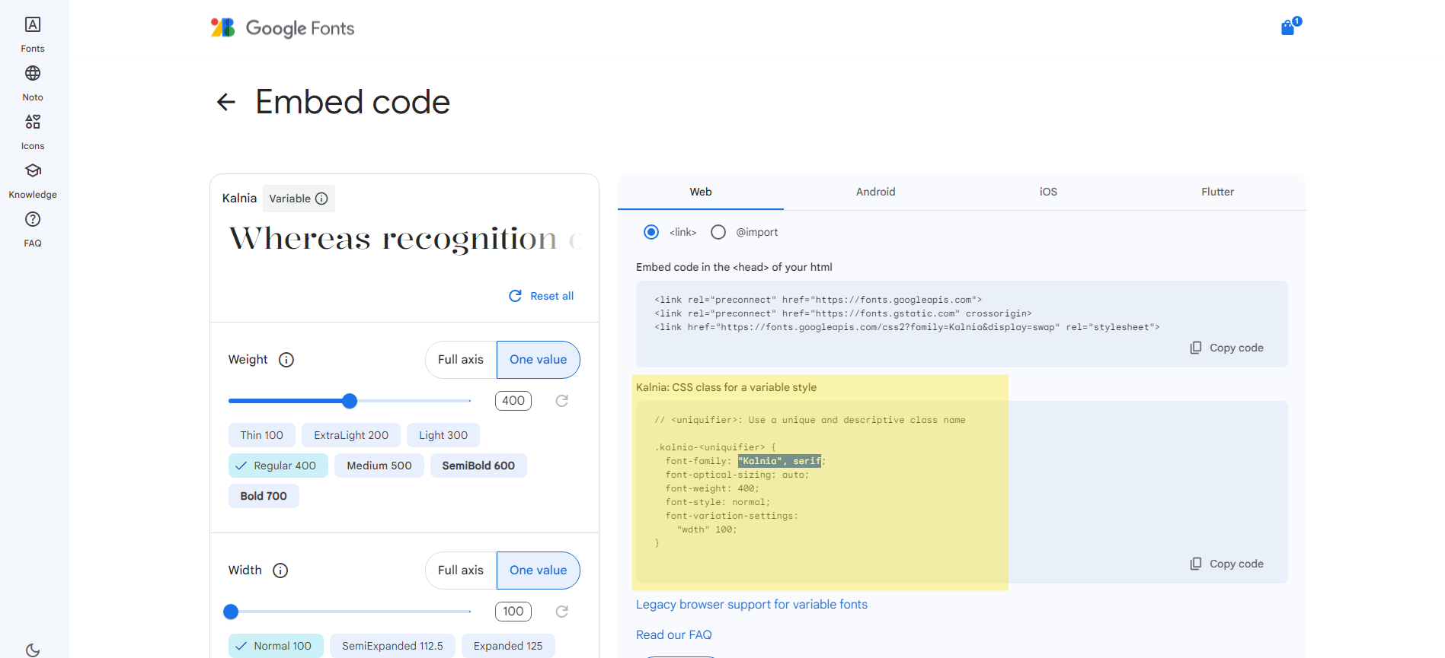1445x658 pixels.
Task: Go back with the arrow beside Embed code
Action: point(226,102)
